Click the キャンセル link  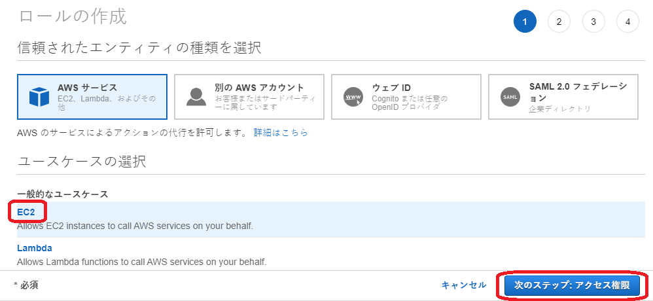point(464,285)
